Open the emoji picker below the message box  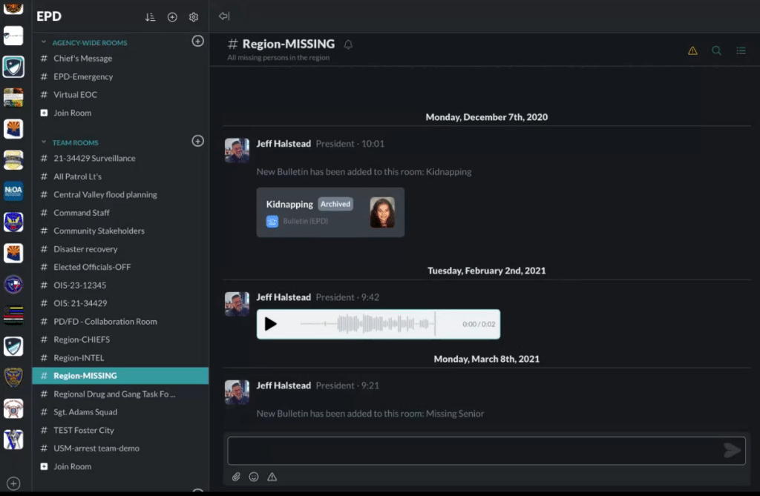[254, 477]
